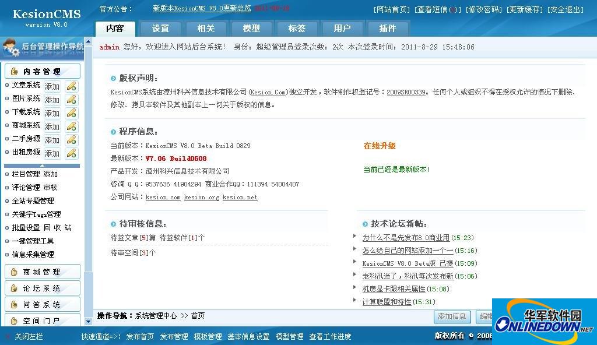Click the pencil edit icon beside 下载系统
Image resolution: width=597 pixels, height=345 pixels.
coord(71,113)
